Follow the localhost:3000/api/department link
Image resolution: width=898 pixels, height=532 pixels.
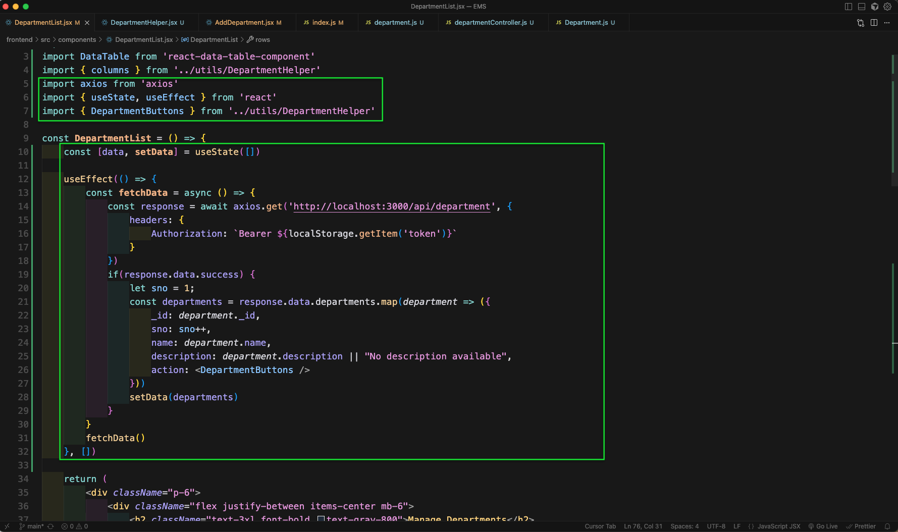pos(392,206)
